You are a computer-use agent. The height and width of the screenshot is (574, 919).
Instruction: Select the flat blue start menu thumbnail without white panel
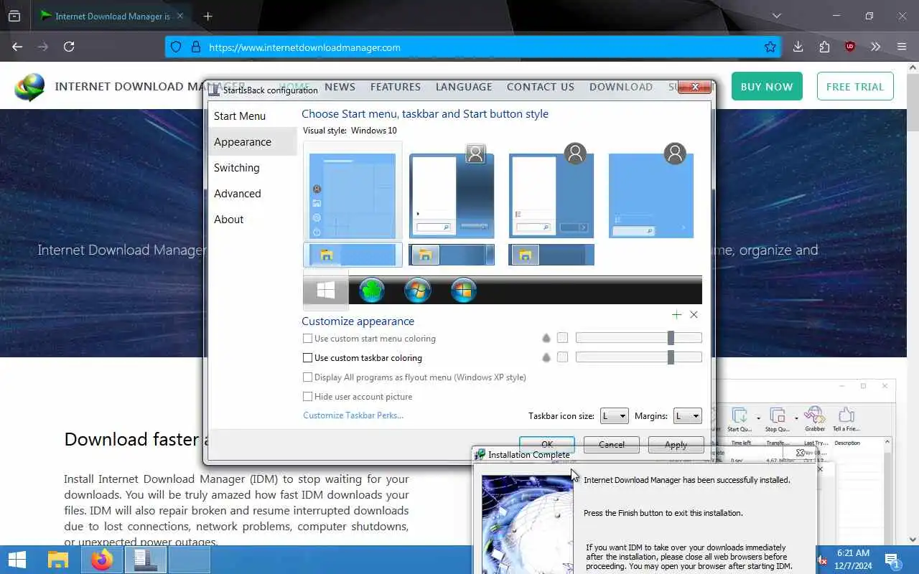[x=651, y=195]
